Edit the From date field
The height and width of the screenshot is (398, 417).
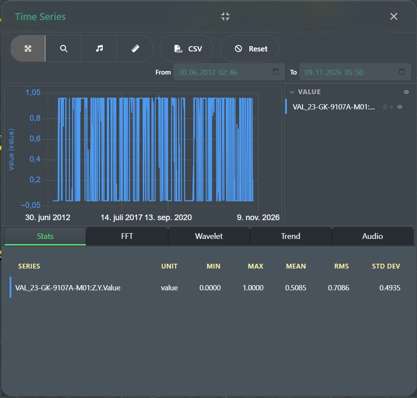(229, 72)
